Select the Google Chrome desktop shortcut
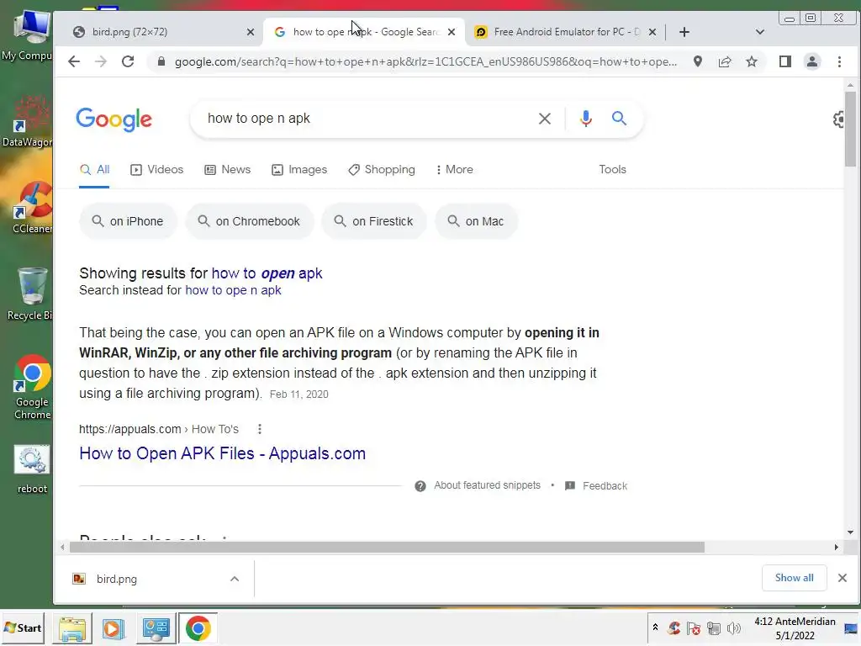 click(32, 387)
